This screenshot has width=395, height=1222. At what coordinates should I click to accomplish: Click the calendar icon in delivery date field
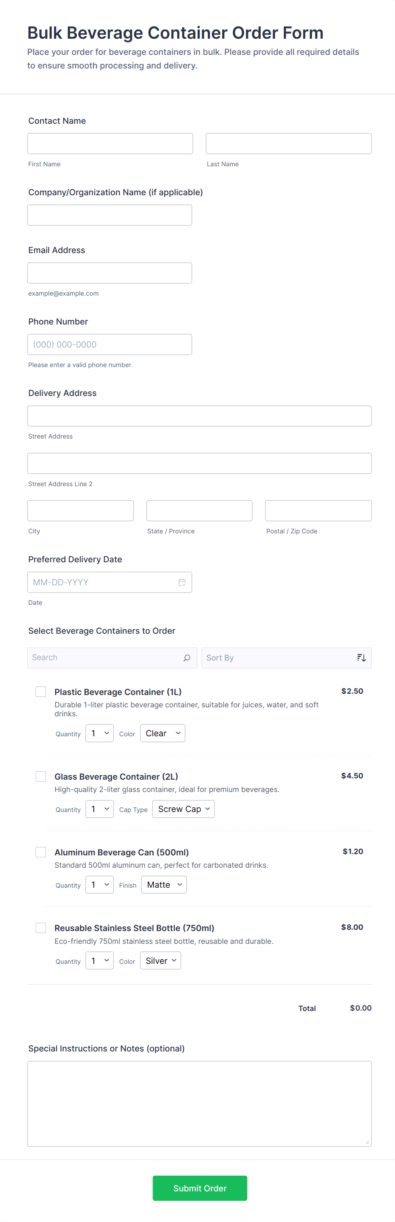pos(182,582)
